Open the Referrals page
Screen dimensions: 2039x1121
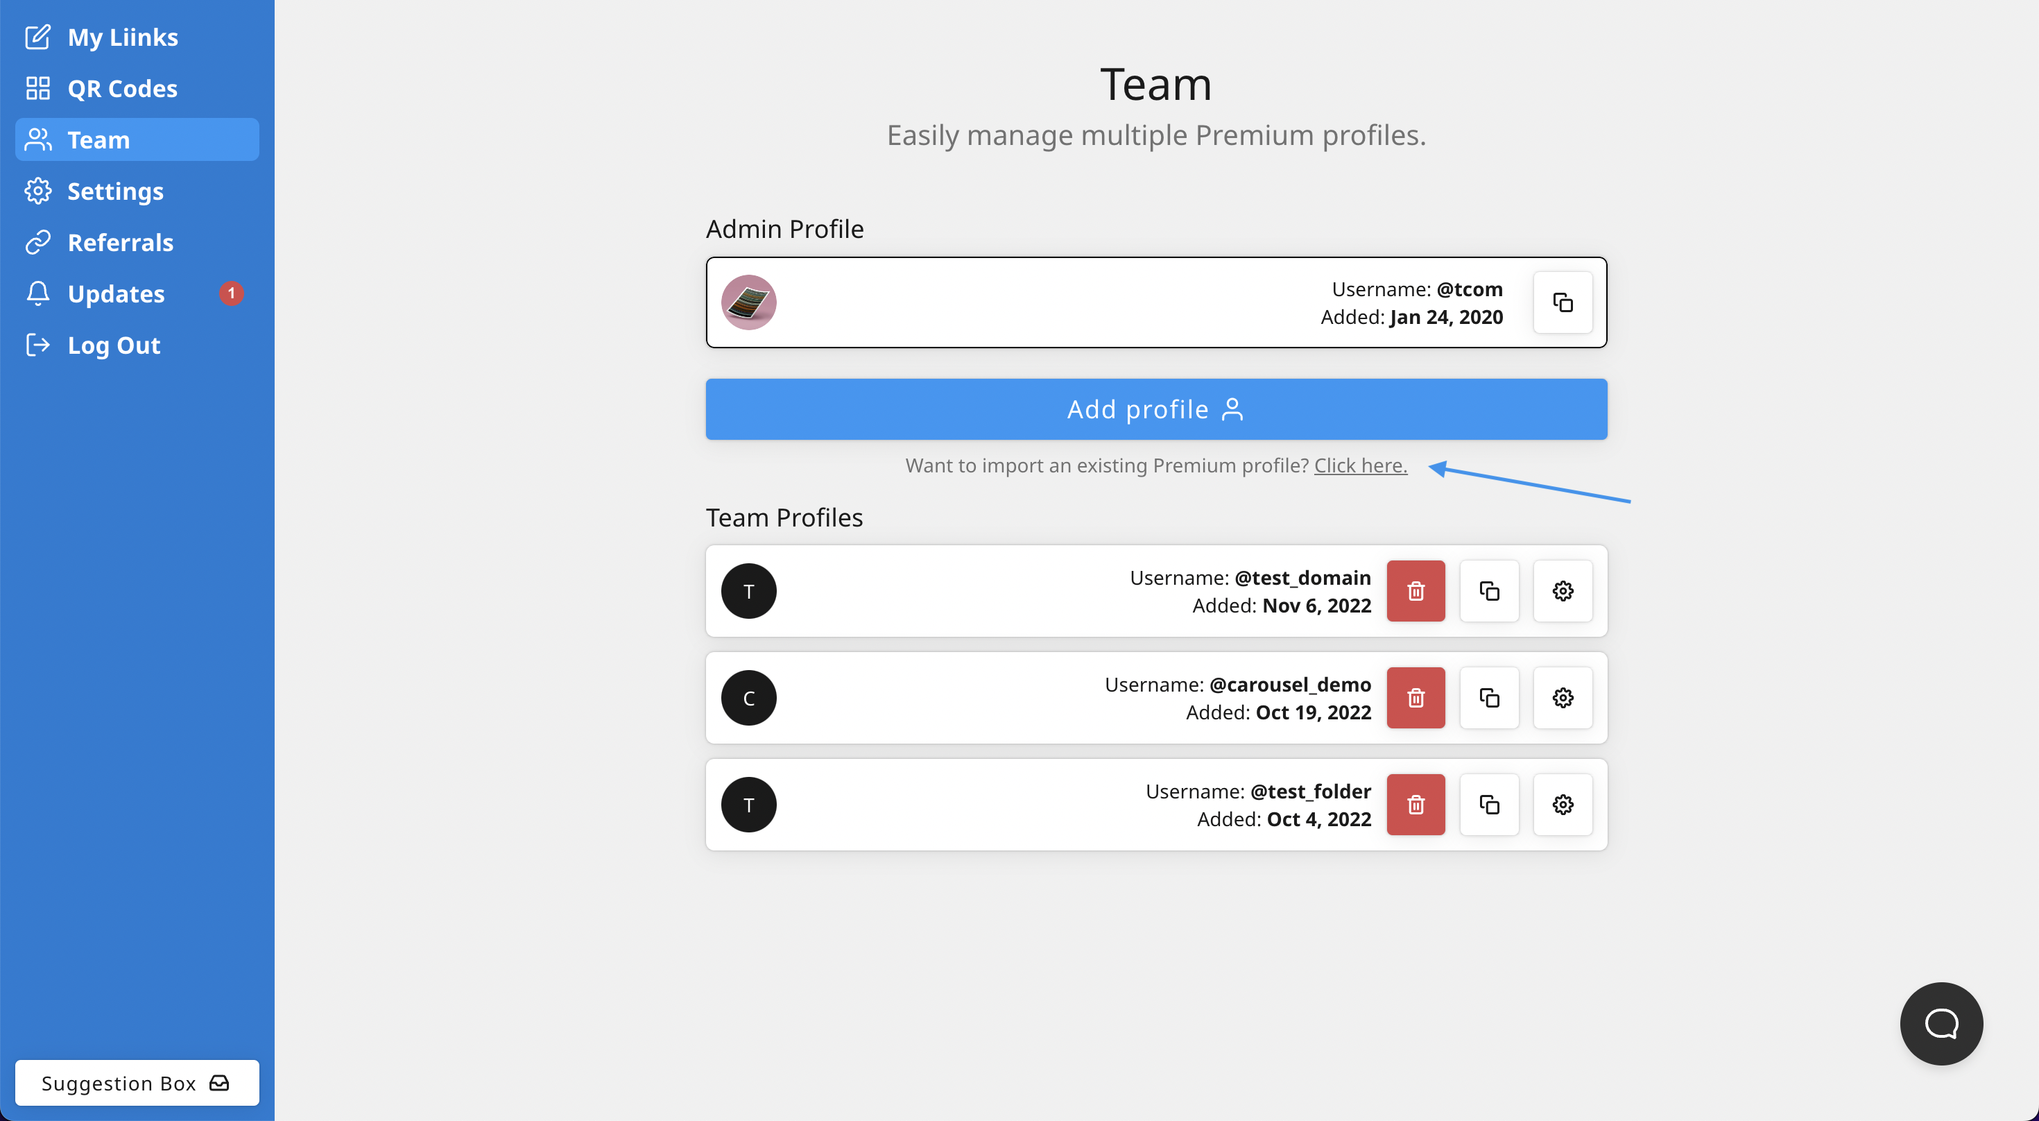click(x=120, y=242)
